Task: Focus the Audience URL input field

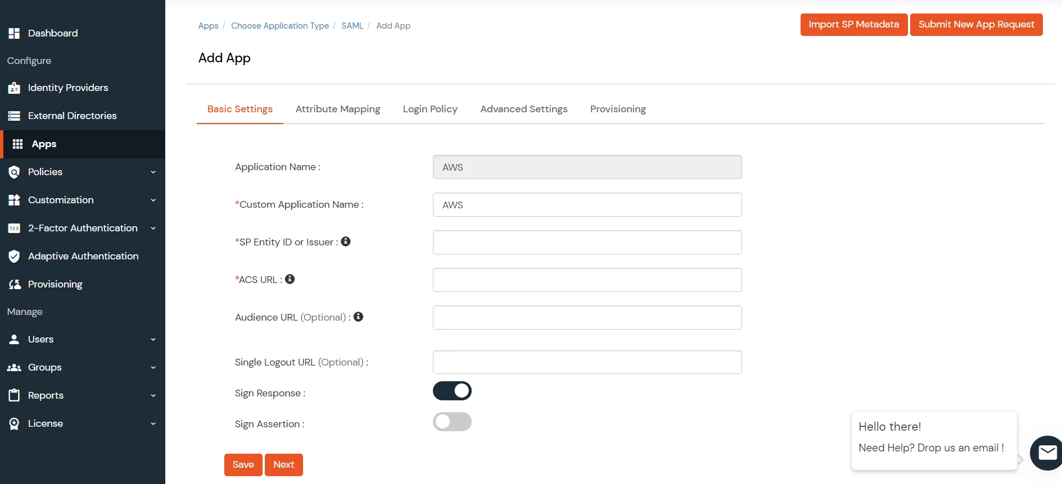Action: (588, 318)
